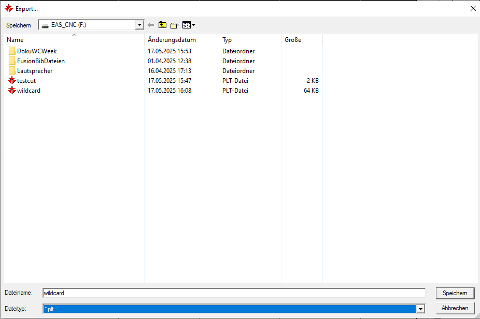
Task: Click the DokuWCWeek folder name
Action: [x=37, y=51]
